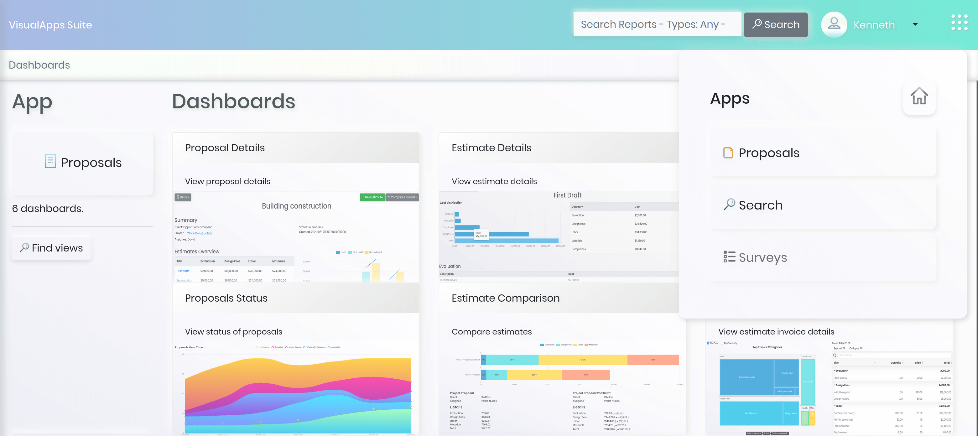Open the Proposal Details dashboard tile
This screenshot has height=436, width=978.
pyautogui.click(x=295, y=148)
